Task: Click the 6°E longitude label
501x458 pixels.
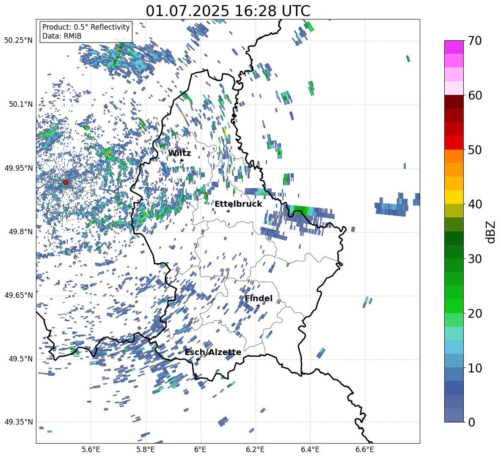Action: 200,450
